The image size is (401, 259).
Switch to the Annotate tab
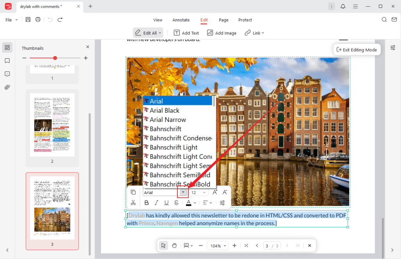coord(181,20)
